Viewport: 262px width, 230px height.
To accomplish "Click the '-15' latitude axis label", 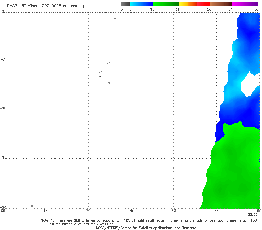I will pos(3,157).
